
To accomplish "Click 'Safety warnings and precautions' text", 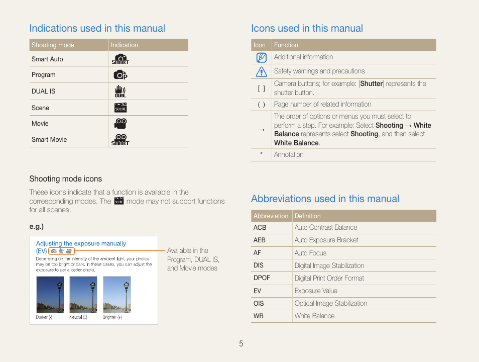I will (319, 71).
